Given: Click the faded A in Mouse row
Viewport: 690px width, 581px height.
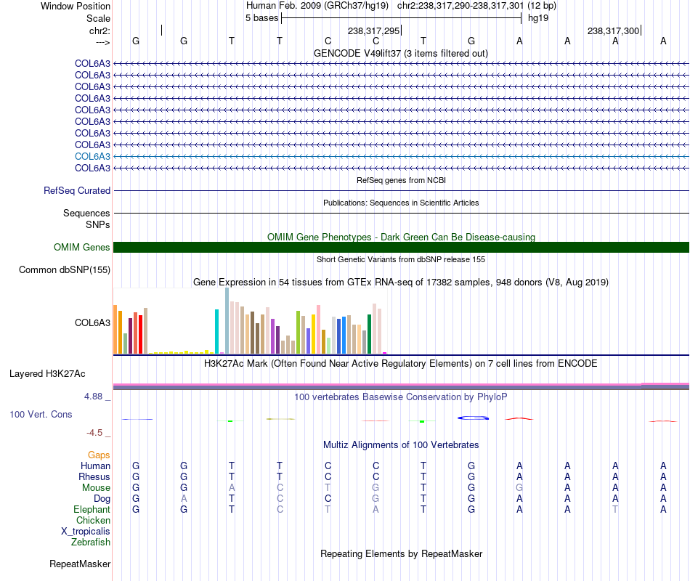Looking at the screenshot, I should coord(232,488).
